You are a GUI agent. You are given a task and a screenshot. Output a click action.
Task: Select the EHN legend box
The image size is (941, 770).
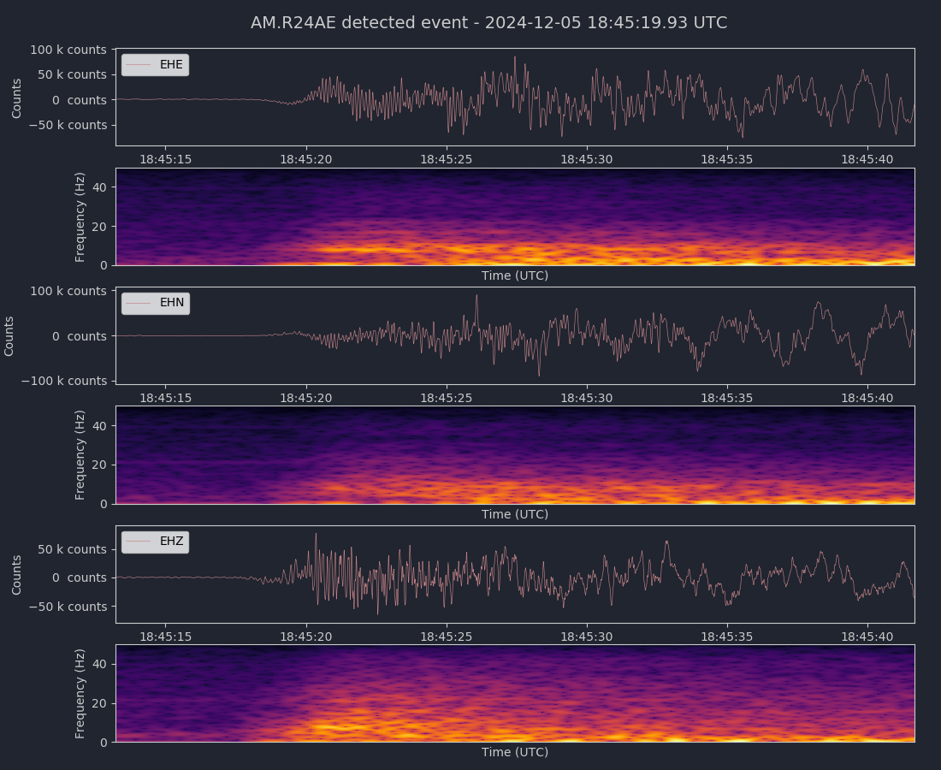tap(156, 303)
